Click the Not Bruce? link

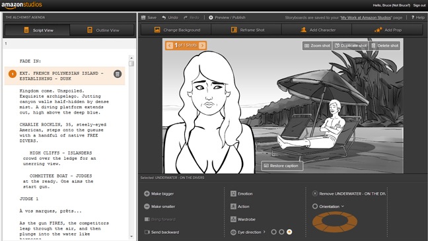tap(401, 5)
